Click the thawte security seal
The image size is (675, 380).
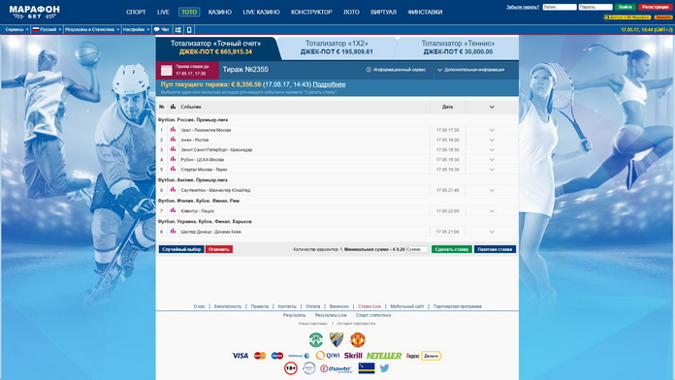coord(337,368)
